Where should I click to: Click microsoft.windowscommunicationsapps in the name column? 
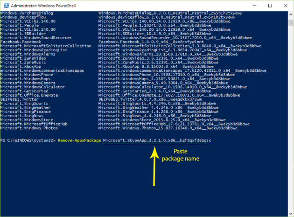(x=42, y=70)
